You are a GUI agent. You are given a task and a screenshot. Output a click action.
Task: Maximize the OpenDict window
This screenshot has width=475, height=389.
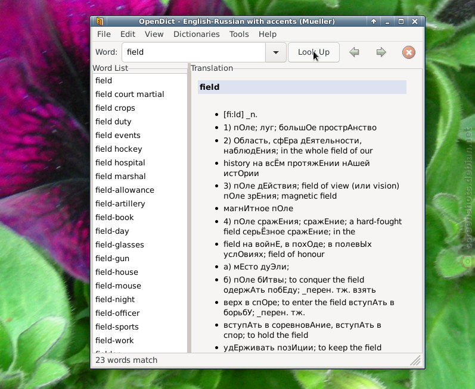point(401,21)
